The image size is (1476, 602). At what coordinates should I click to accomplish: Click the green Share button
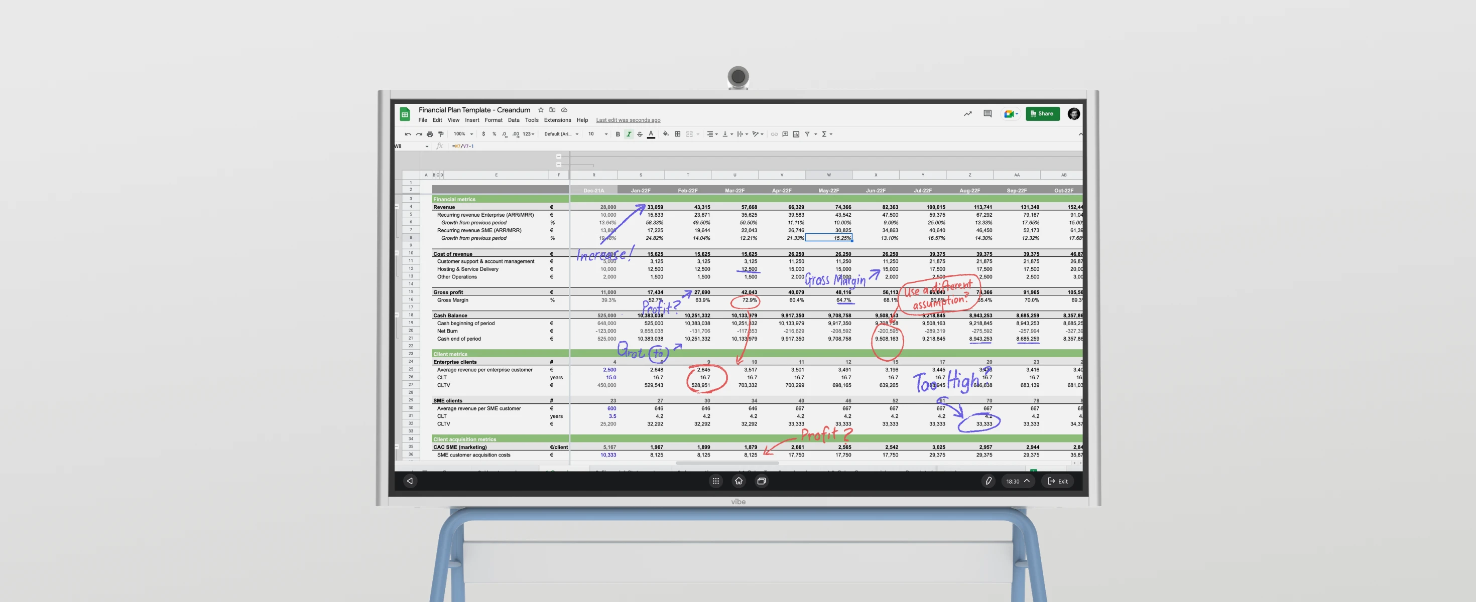pos(1042,113)
